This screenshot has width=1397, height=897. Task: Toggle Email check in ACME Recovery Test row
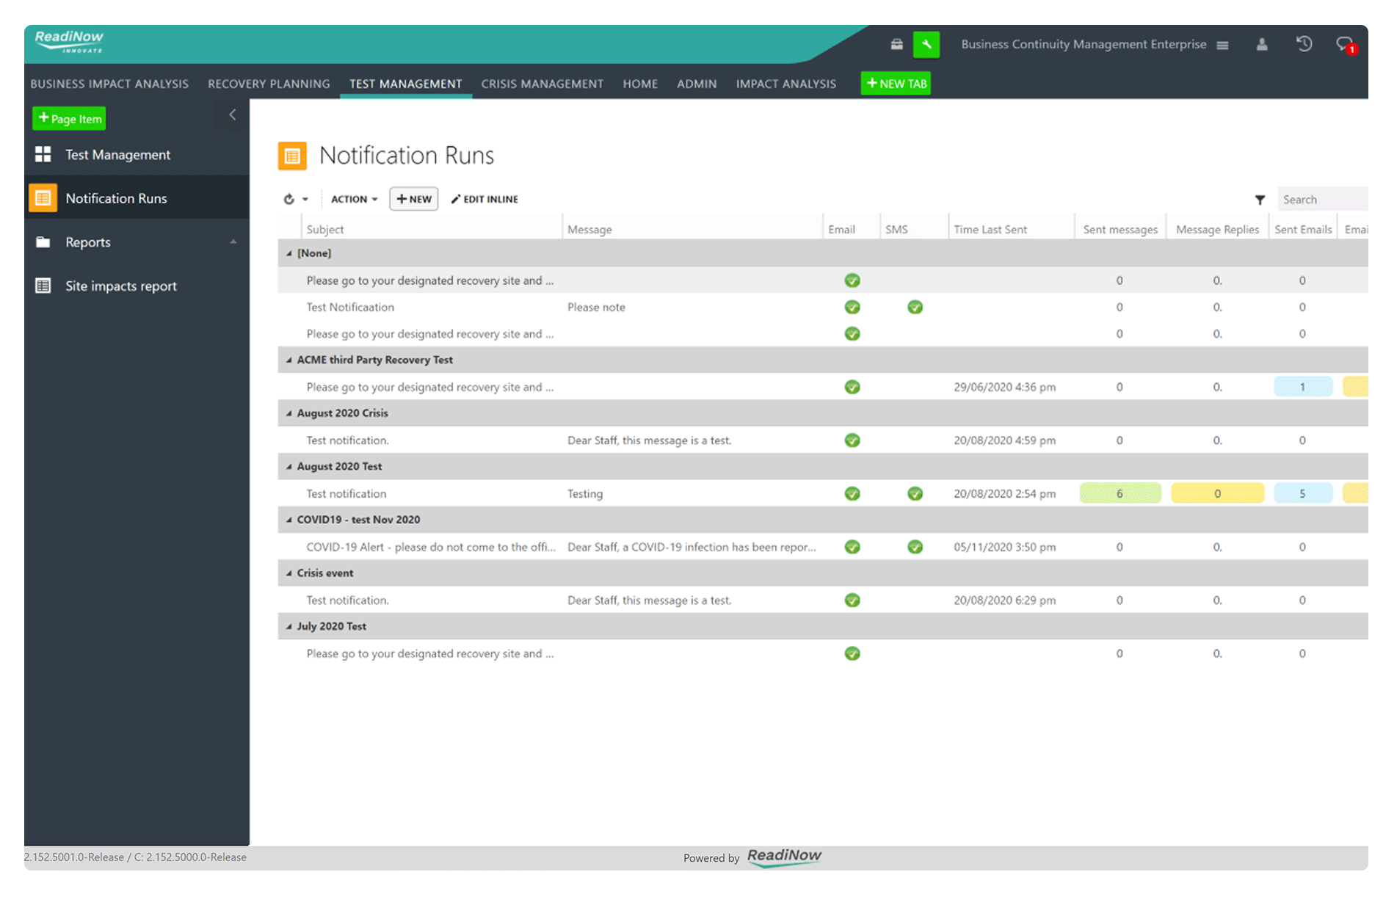point(852,387)
